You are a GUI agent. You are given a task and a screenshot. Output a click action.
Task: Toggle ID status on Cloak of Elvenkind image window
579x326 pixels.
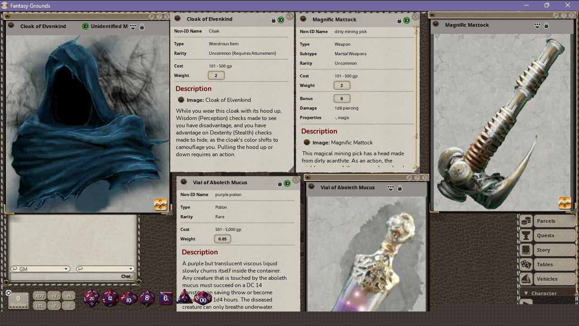[x=85, y=26]
